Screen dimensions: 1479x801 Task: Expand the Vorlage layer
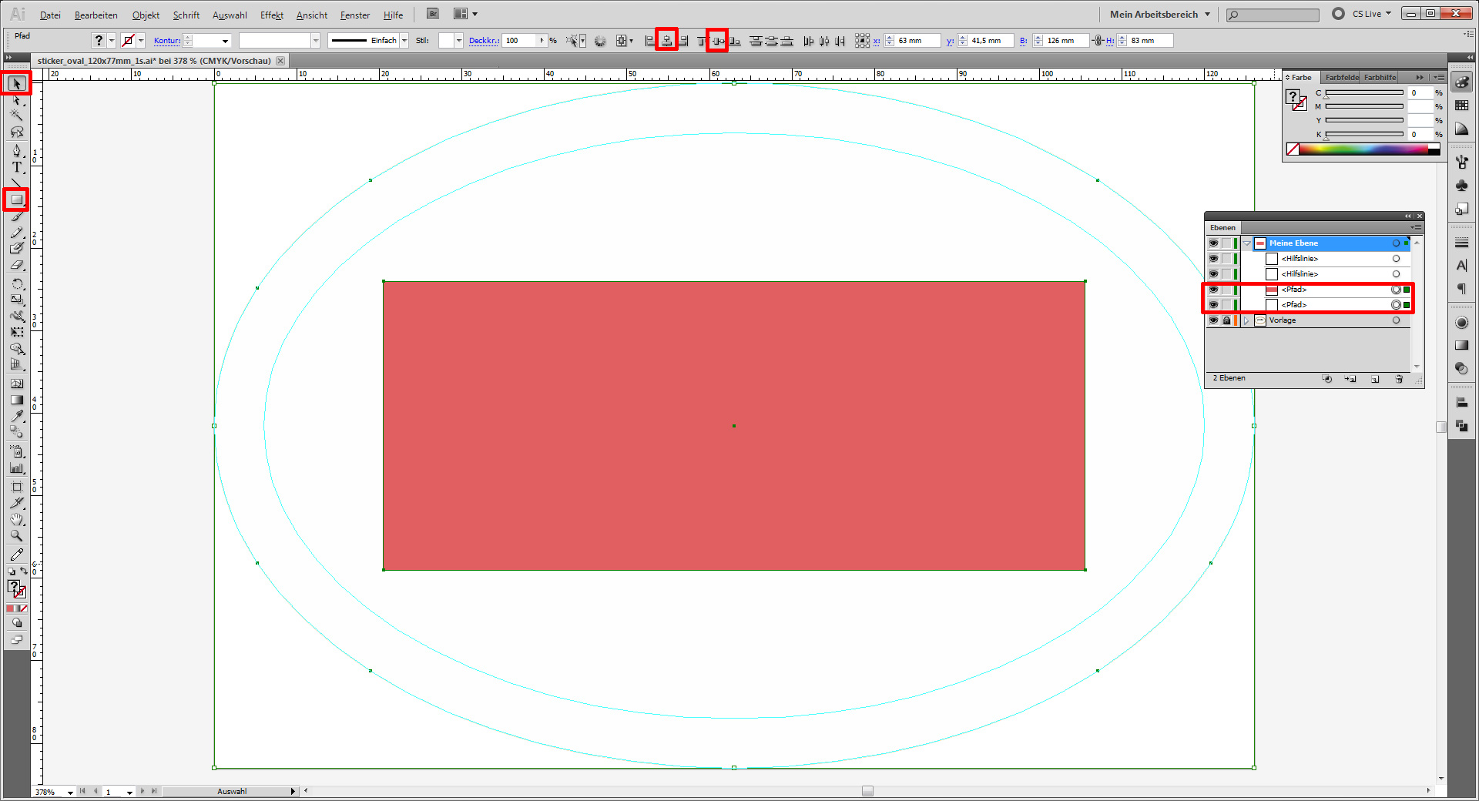[x=1246, y=320]
